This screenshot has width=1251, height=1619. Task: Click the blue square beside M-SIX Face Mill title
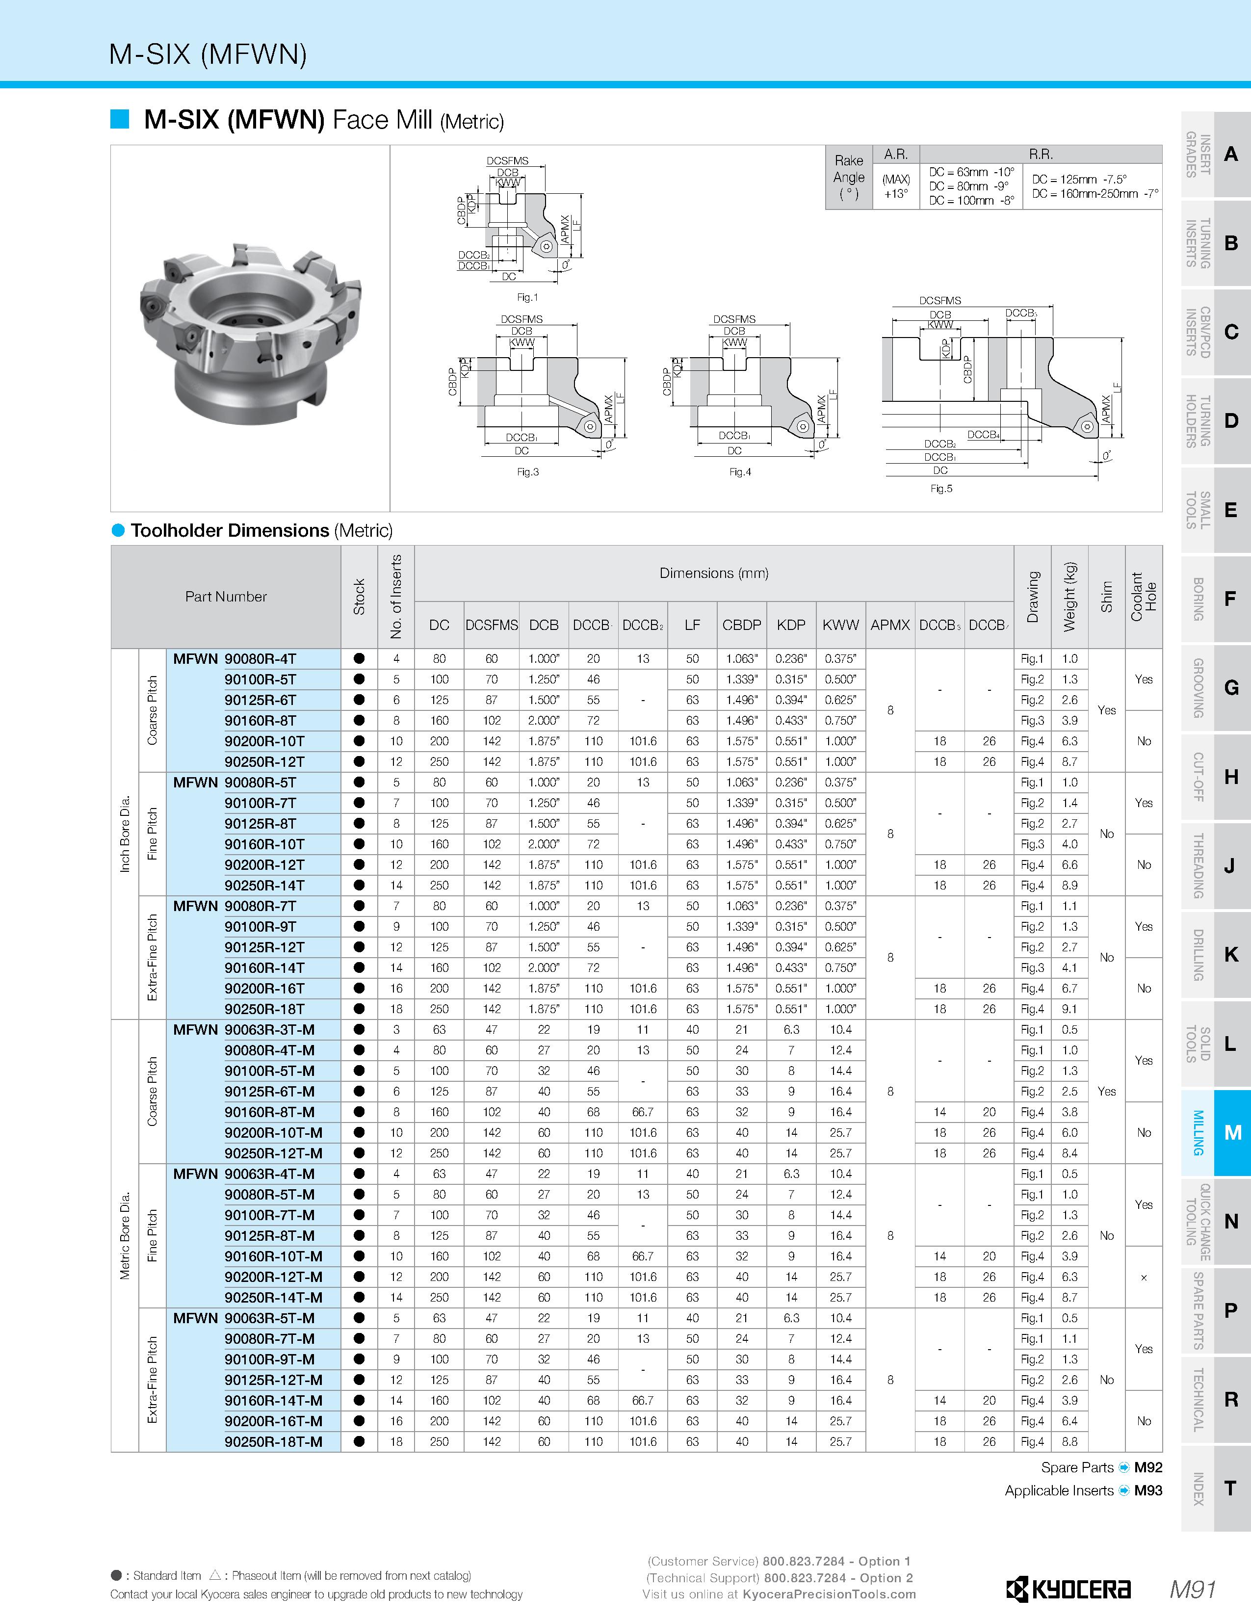point(119,119)
